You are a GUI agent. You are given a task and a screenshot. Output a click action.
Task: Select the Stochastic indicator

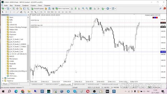[13, 68]
